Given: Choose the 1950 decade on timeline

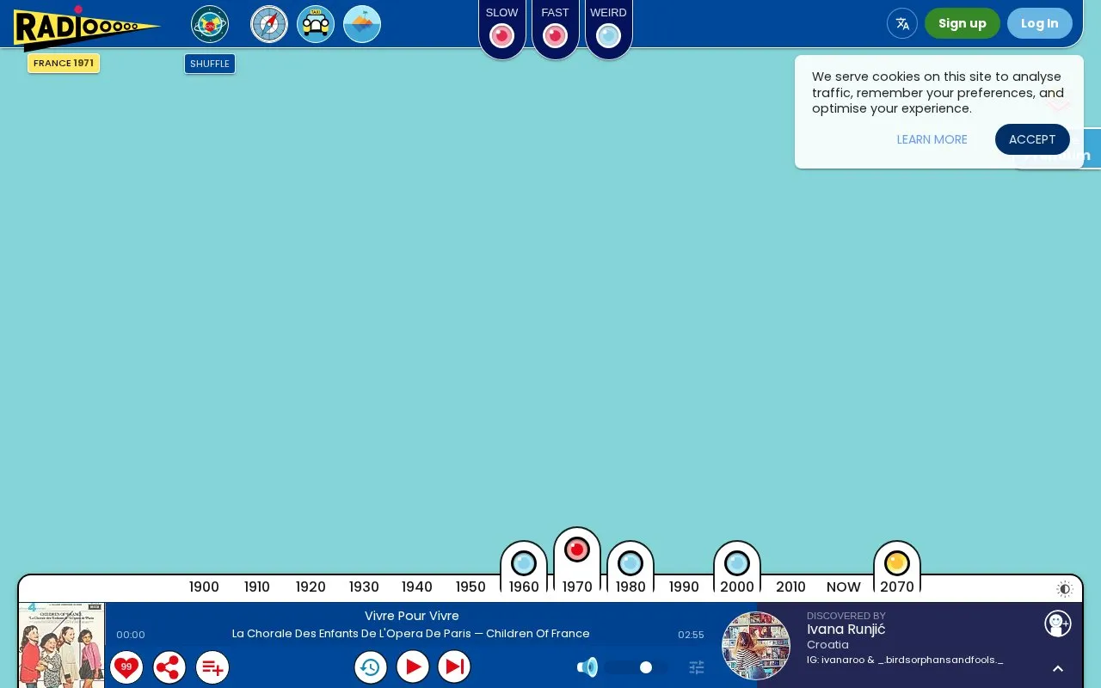Looking at the screenshot, I should point(471,587).
